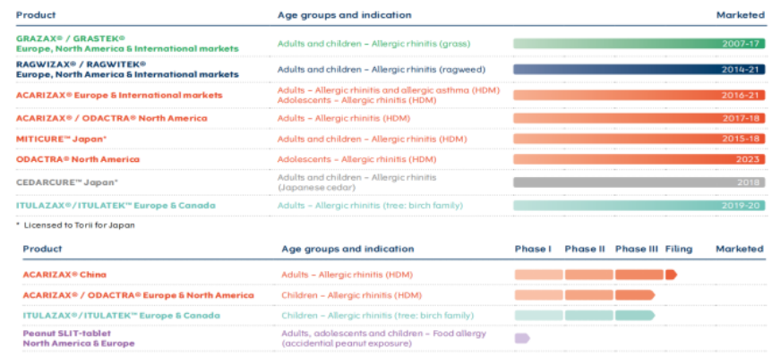Select the Filing column header
The height and width of the screenshot is (364, 772).
pyautogui.click(x=679, y=249)
